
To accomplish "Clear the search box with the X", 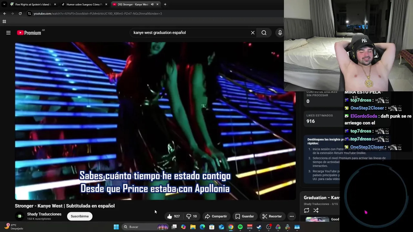I will tap(253, 33).
